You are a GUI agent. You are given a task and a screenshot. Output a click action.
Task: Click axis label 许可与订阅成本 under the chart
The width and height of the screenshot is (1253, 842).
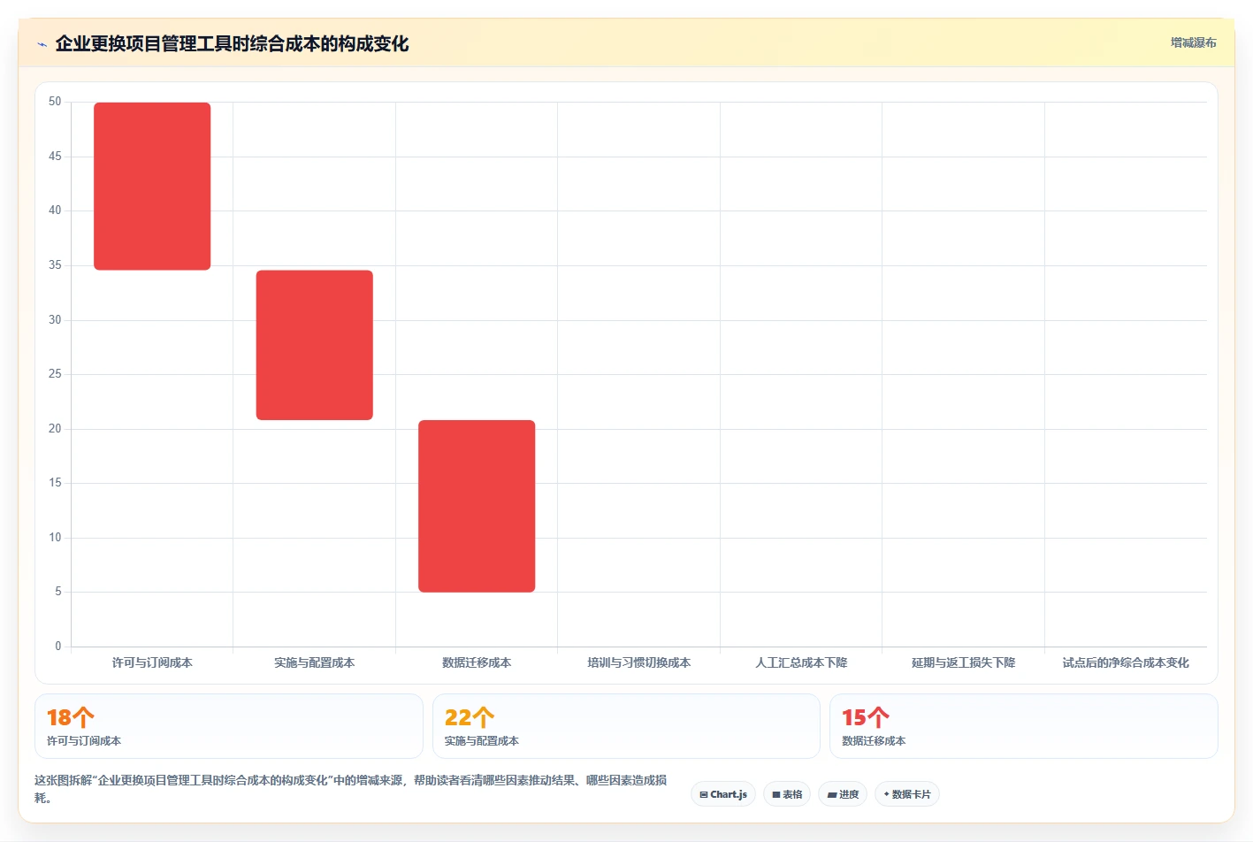pyautogui.click(x=152, y=662)
